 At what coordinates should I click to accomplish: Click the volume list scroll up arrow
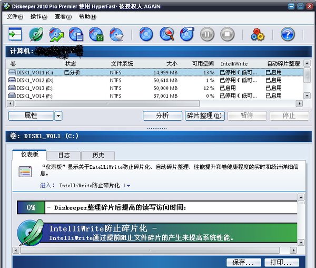(307, 63)
